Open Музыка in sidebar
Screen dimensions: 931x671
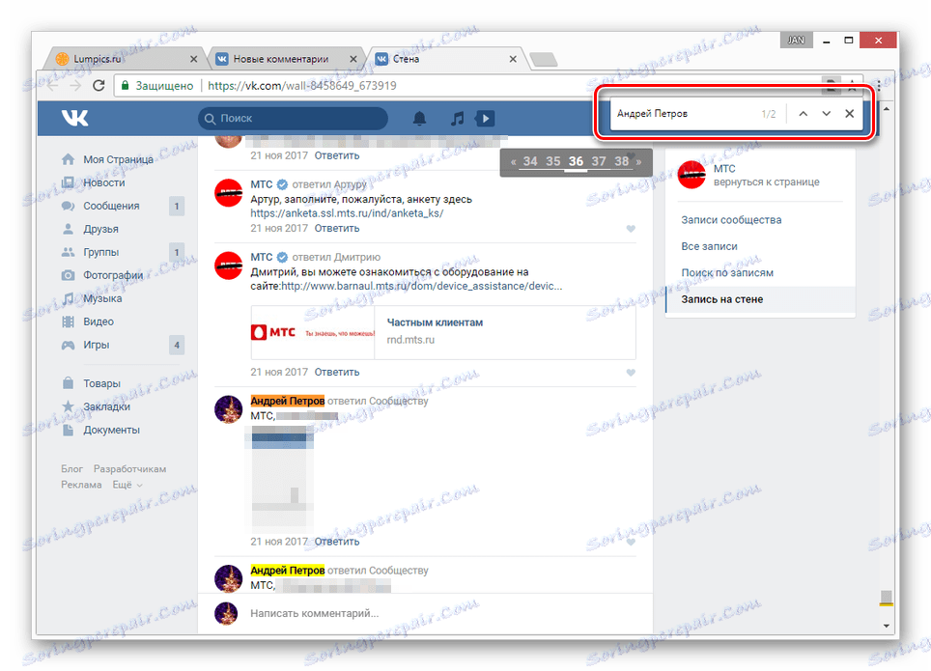(102, 298)
